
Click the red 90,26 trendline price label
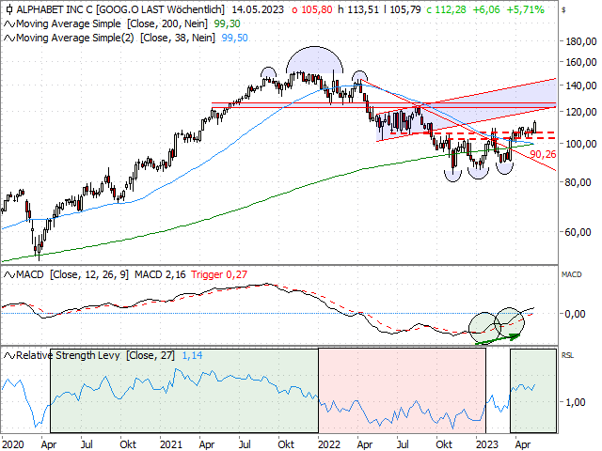[543, 154]
